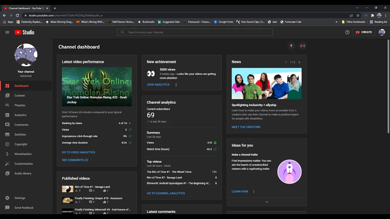
Task: Open the hamburger guide menu
Action: pyautogui.click(x=7, y=32)
